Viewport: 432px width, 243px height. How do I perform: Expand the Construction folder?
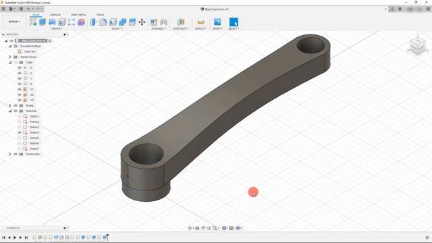(x=10, y=154)
